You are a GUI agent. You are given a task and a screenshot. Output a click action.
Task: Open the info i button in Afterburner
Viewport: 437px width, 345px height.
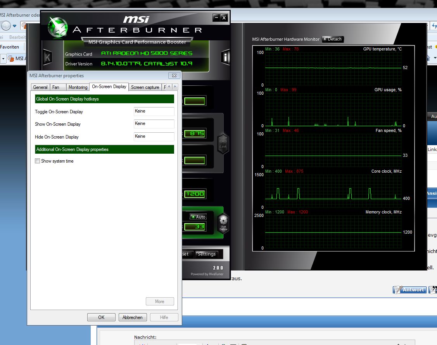[x=225, y=57]
